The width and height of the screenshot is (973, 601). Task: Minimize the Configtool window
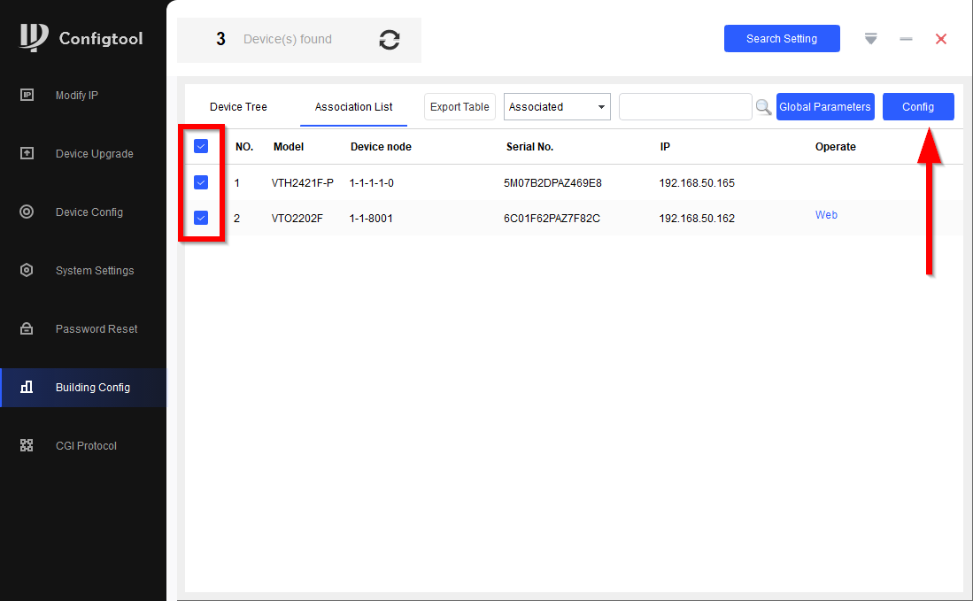point(906,39)
